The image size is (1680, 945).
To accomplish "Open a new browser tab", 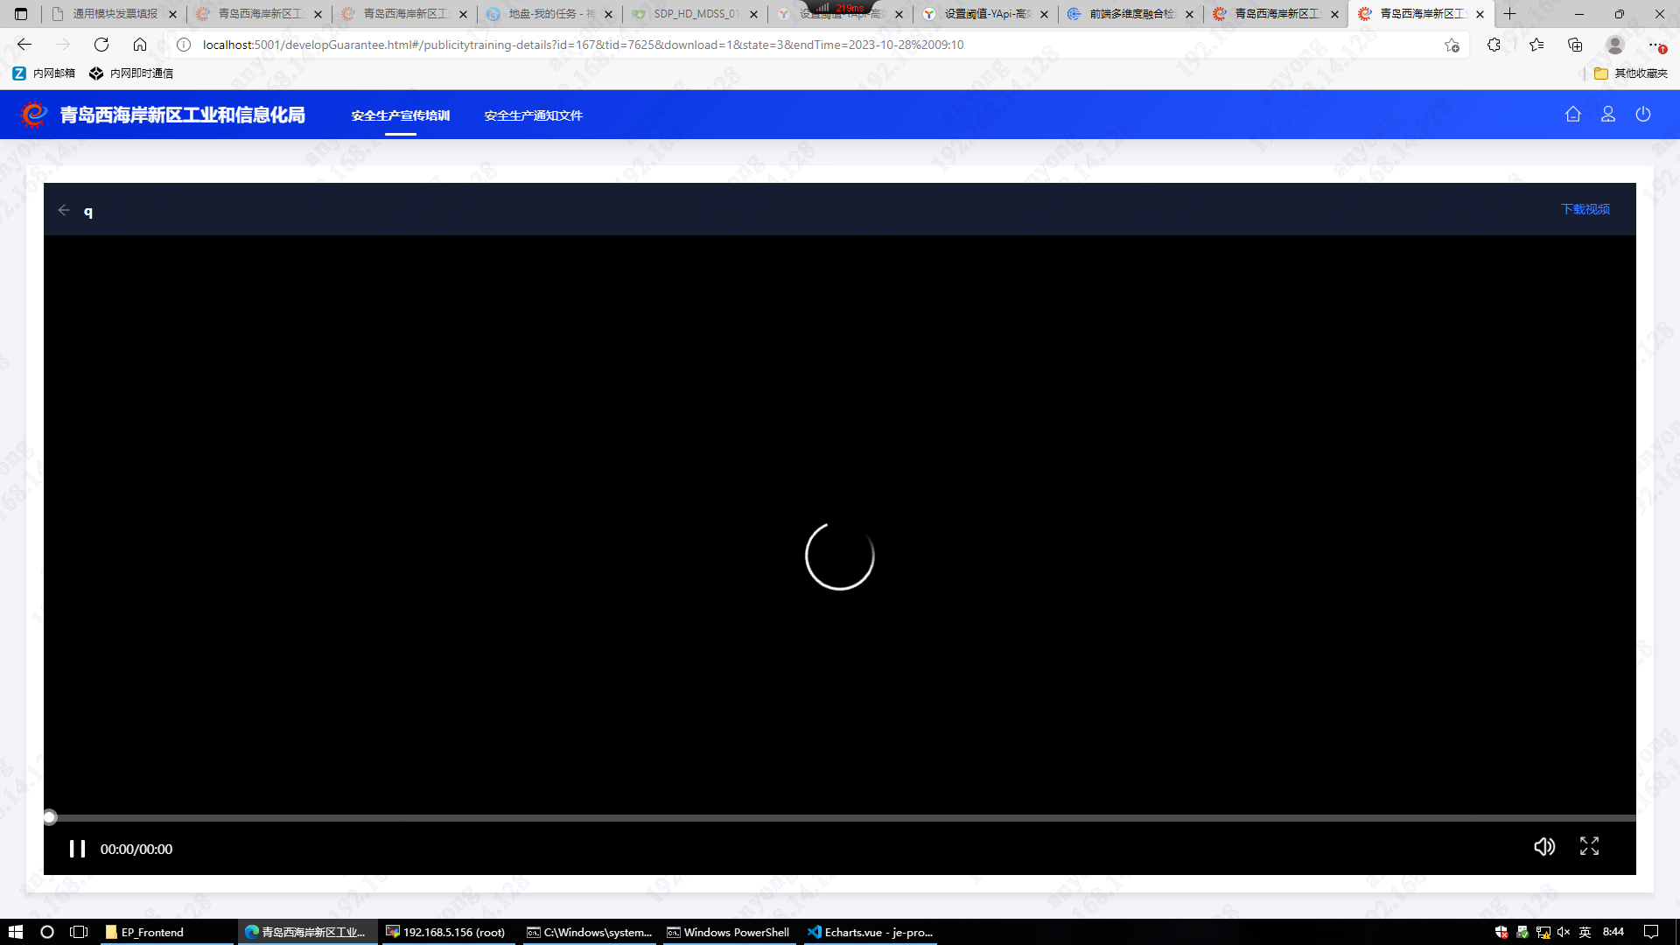I will click(x=1509, y=14).
